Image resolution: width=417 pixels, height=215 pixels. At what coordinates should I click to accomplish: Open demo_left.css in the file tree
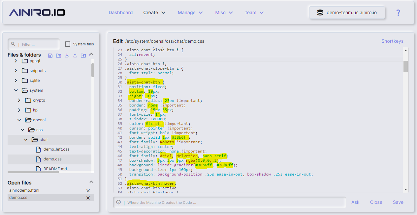coord(56,149)
